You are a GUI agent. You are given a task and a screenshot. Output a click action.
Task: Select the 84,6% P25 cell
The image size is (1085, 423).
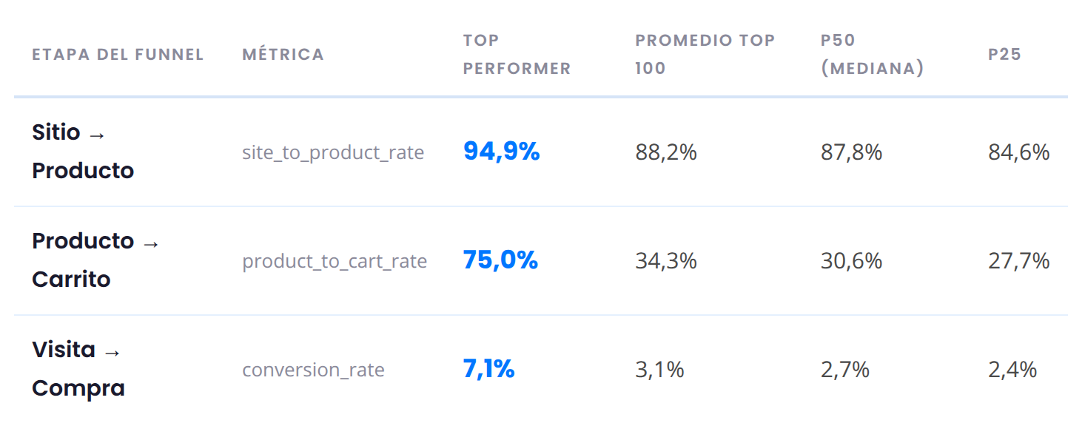[x=1019, y=152]
